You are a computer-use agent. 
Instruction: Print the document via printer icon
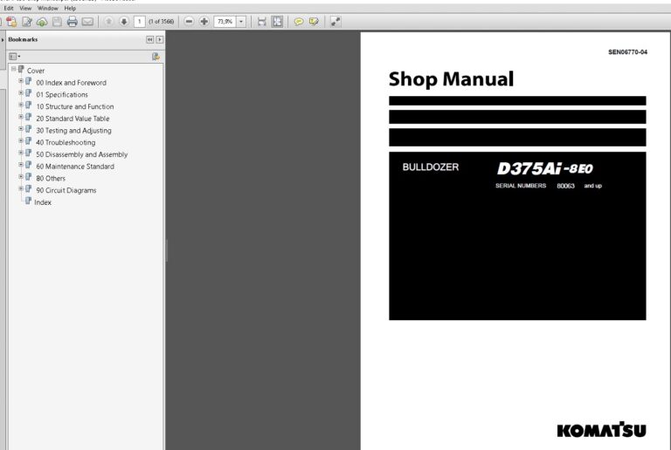(72, 22)
